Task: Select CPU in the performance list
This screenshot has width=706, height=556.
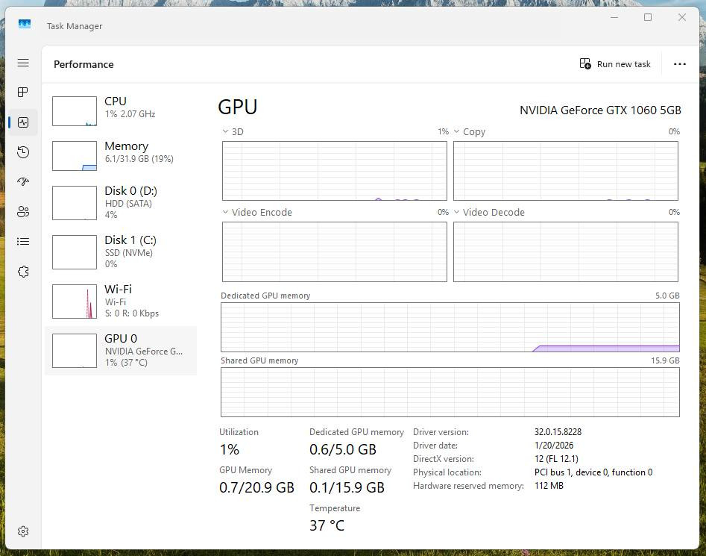Action: pos(121,110)
